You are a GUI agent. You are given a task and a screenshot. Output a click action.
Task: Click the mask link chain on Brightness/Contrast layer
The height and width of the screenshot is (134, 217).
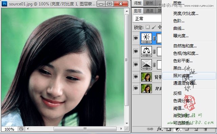pos(154,38)
